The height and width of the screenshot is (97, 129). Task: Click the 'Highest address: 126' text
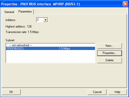coord(19,26)
